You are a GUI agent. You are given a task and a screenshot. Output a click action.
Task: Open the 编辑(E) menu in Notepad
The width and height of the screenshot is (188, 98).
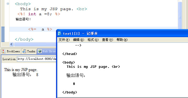pos(79,40)
